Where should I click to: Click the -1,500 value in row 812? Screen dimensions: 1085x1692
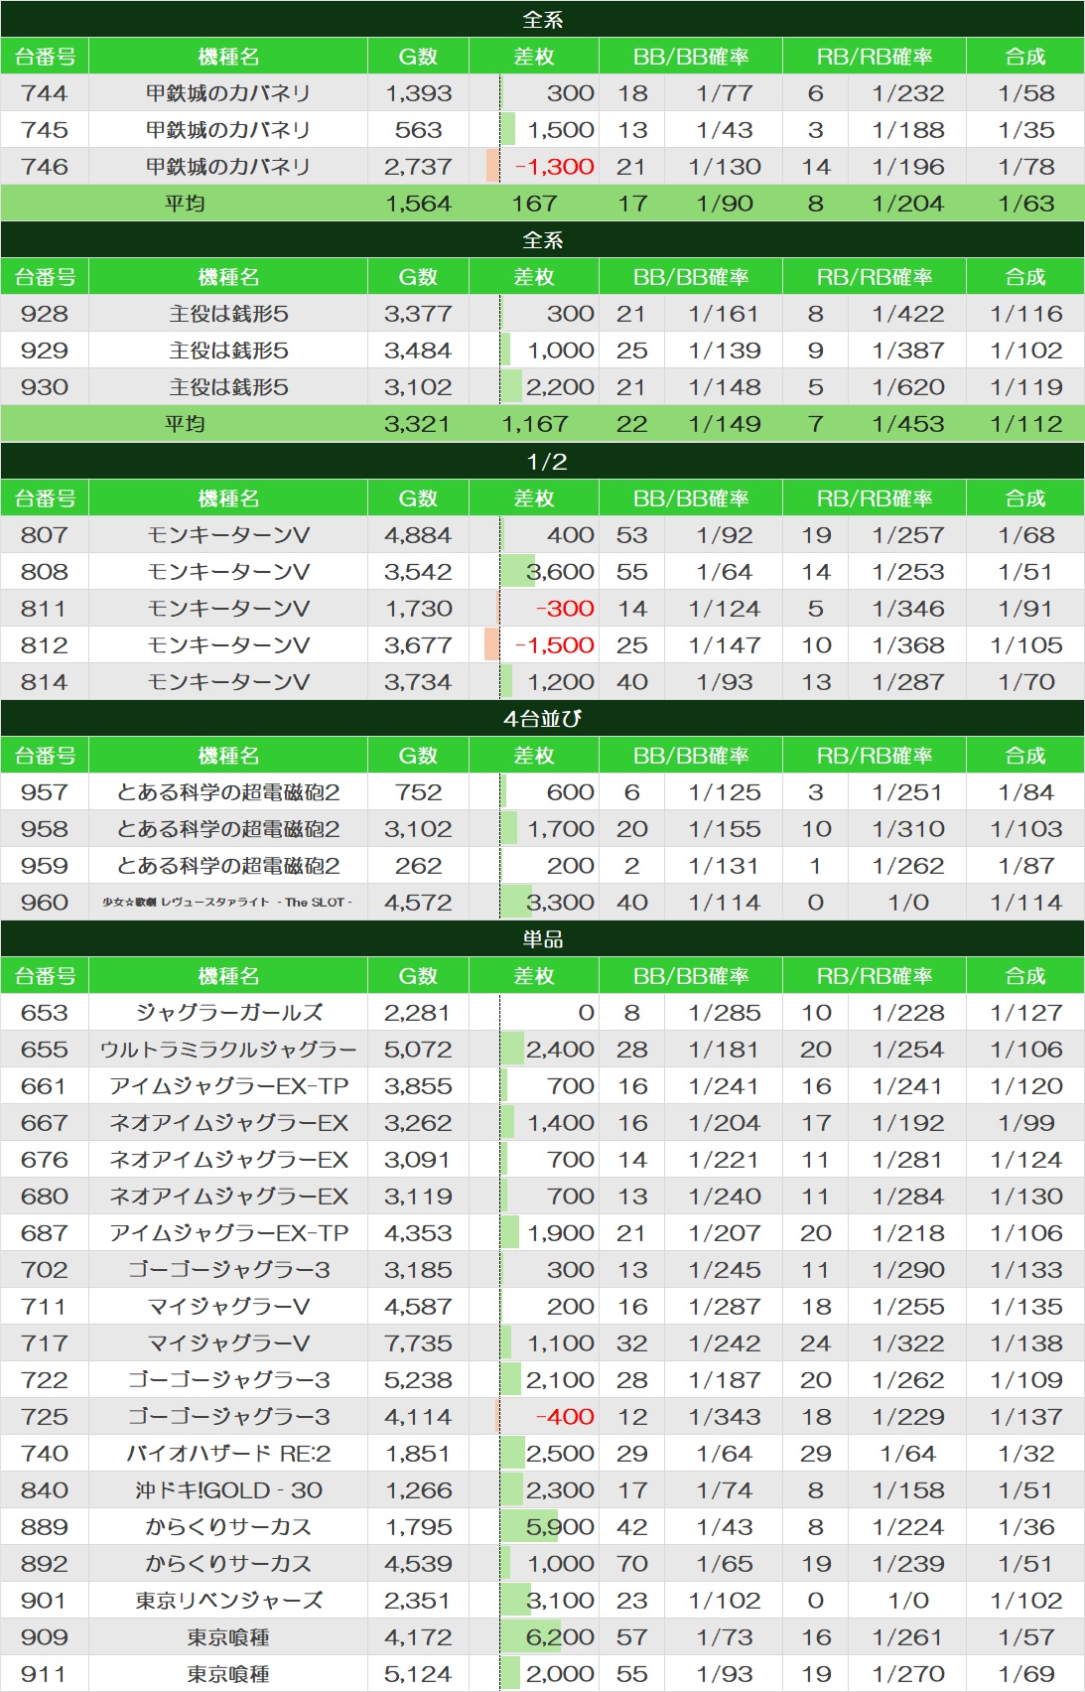click(x=554, y=645)
